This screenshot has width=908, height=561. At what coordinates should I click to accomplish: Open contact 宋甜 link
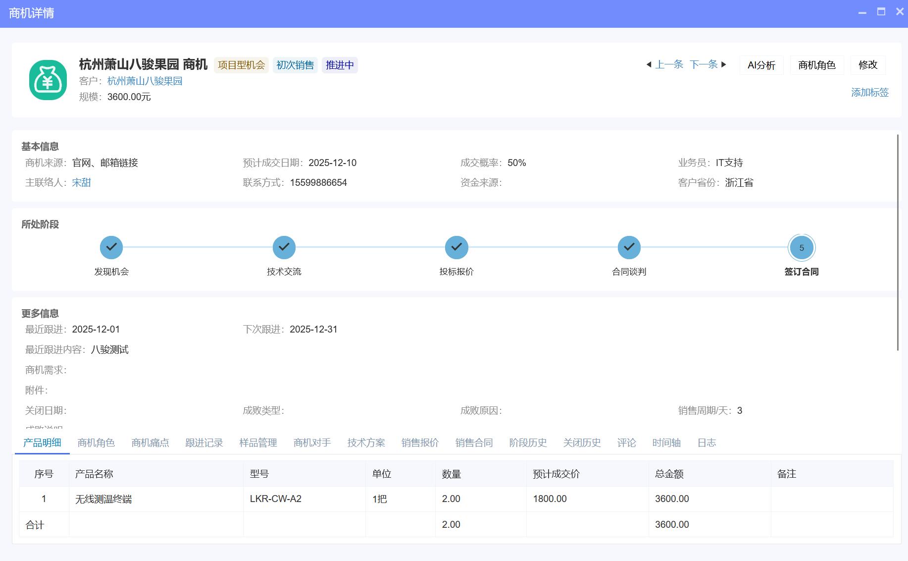[x=81, y=182]
